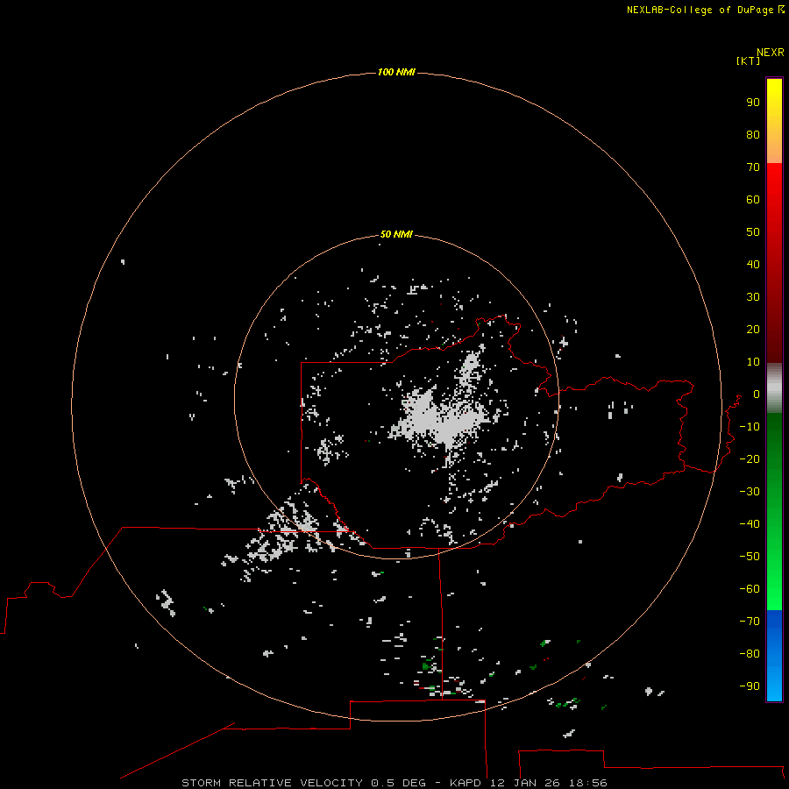Viewport: 789px width, 789px height.
Task: Click the gray zero-velocity segment of color bar
Action: (x=774, y=387)
